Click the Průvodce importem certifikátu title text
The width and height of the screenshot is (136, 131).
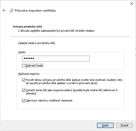point(35,11)
